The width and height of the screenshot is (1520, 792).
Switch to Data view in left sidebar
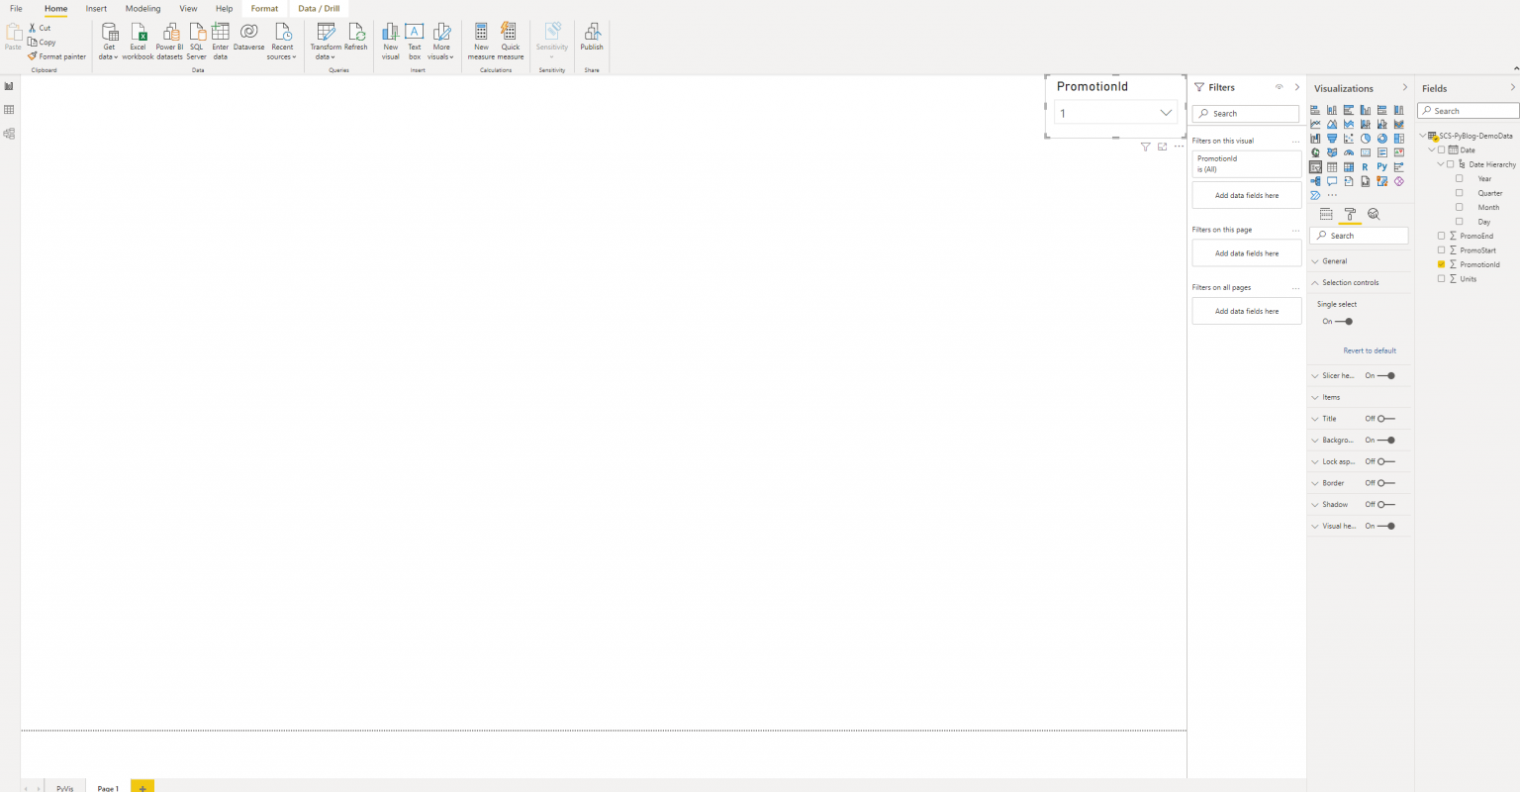click(x=9, y=110)
